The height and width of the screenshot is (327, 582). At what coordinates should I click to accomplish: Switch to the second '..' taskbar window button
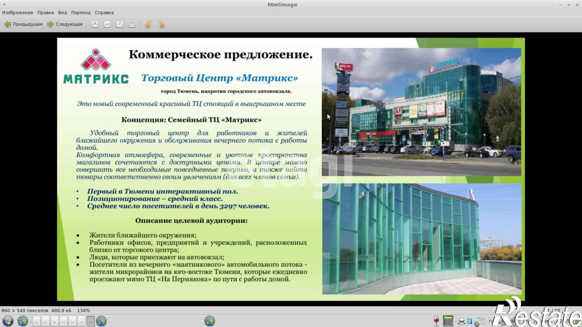pyautogui.click(x=46, y=321)
